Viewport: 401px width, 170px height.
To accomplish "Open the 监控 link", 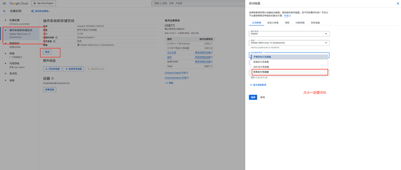I will (169, 57).
